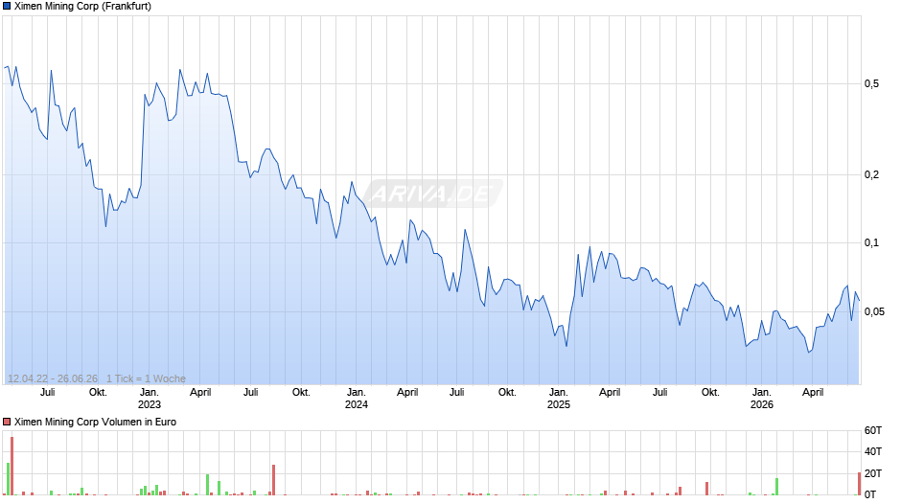Screen dimensions: 901x504
Task: Click the 'Jan. 2024' axis label
Action: [357, 399]
